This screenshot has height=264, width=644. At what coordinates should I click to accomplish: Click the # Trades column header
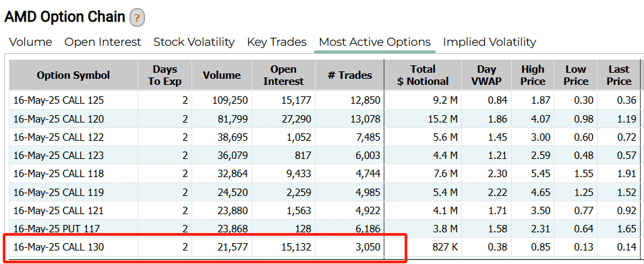[349, 75]
